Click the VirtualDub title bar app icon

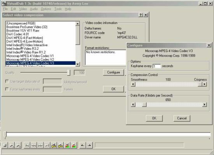(x=4, y=3)
